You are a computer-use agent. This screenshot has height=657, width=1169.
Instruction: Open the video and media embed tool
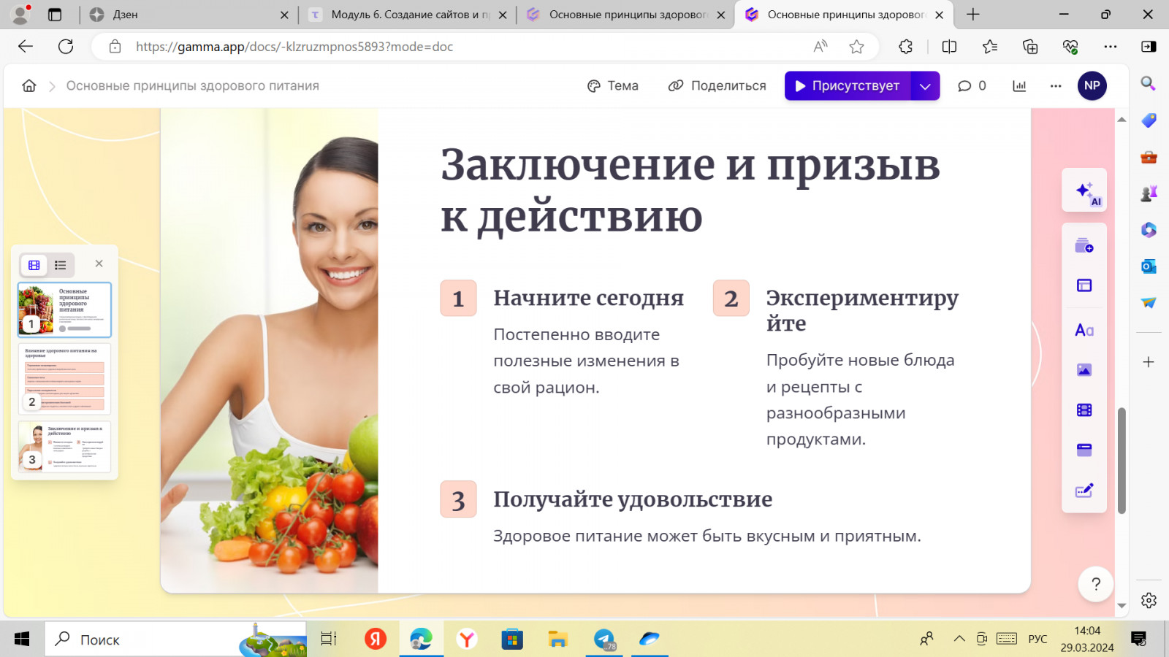[x=1084, y=410]
